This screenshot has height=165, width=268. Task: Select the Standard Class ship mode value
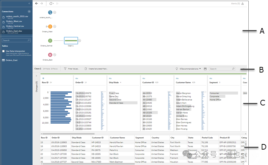click(x=123, y=103)
